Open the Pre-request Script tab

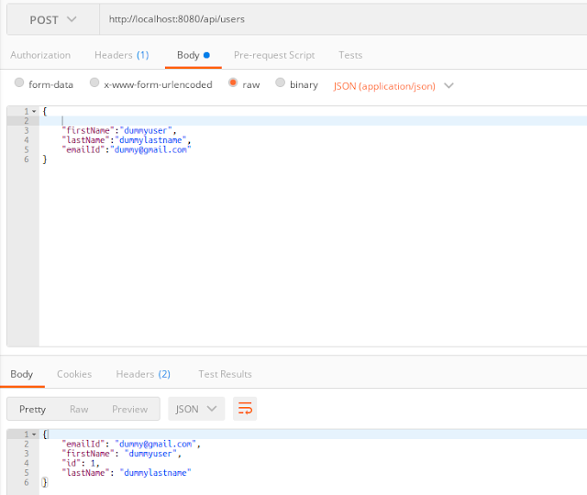point(274,55)
